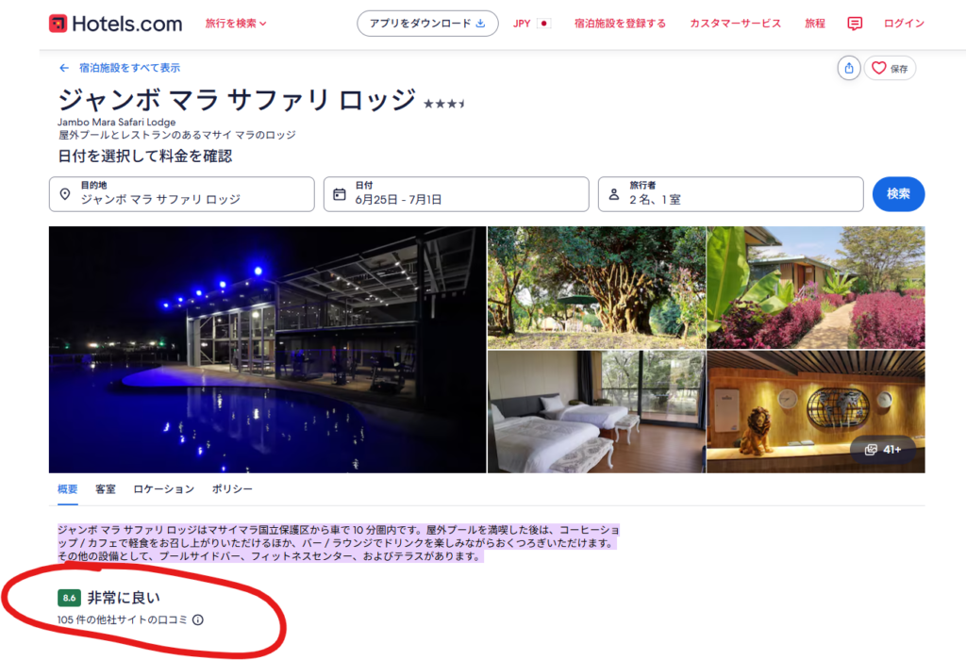Click the 日付を選択して料金を確認 heading

click(x=144, y=157)
